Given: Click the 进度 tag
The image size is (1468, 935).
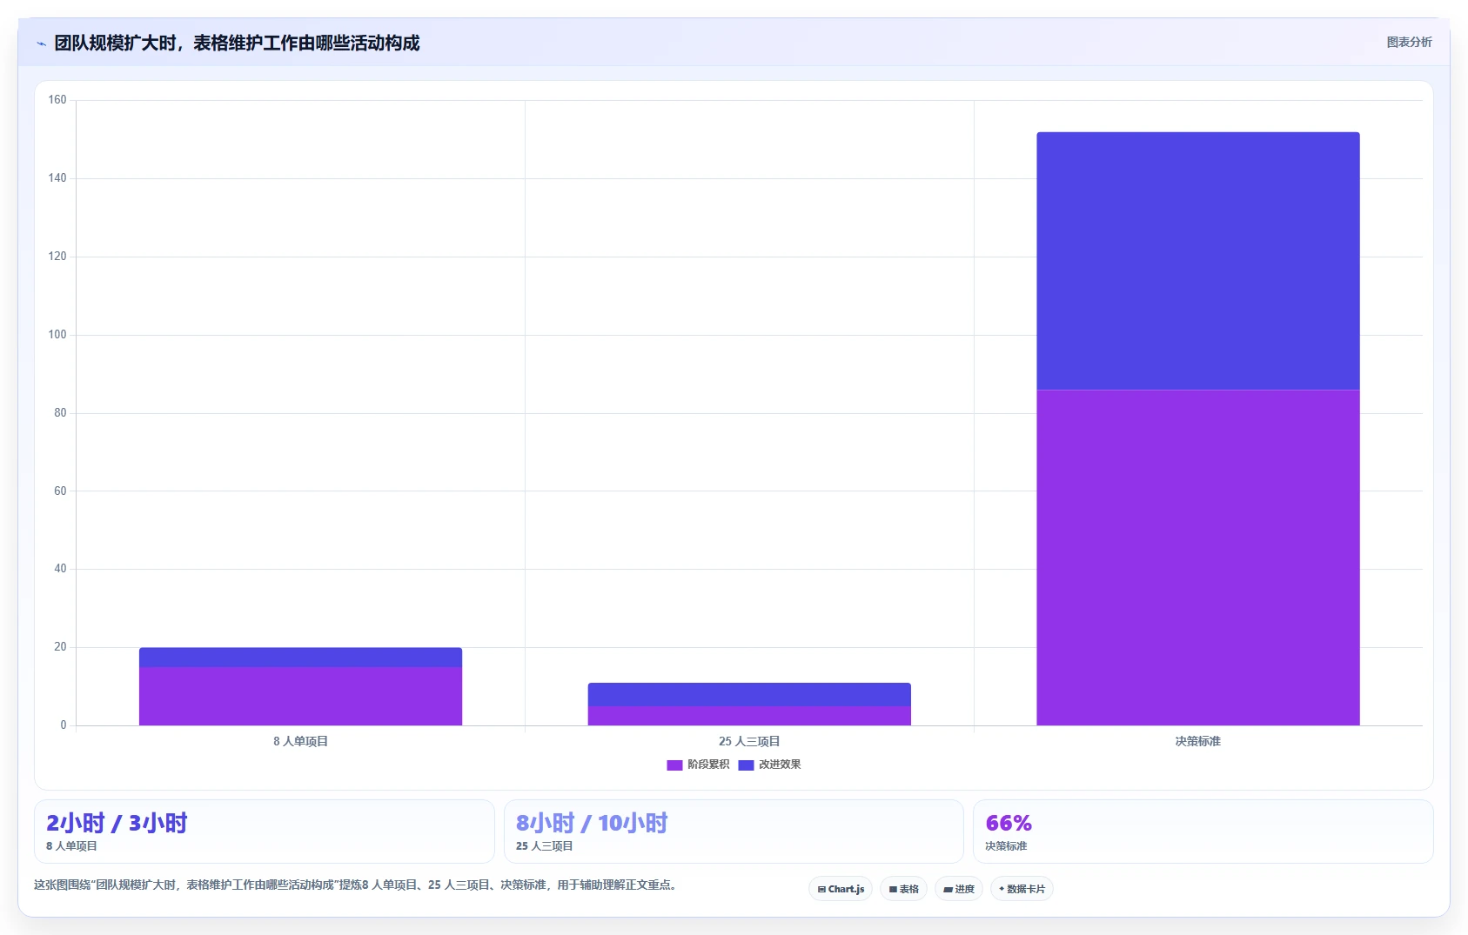Looking at the screenshot, I should pos(959,889).
